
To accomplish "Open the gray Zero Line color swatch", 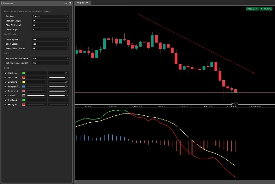I will (23, 96).
